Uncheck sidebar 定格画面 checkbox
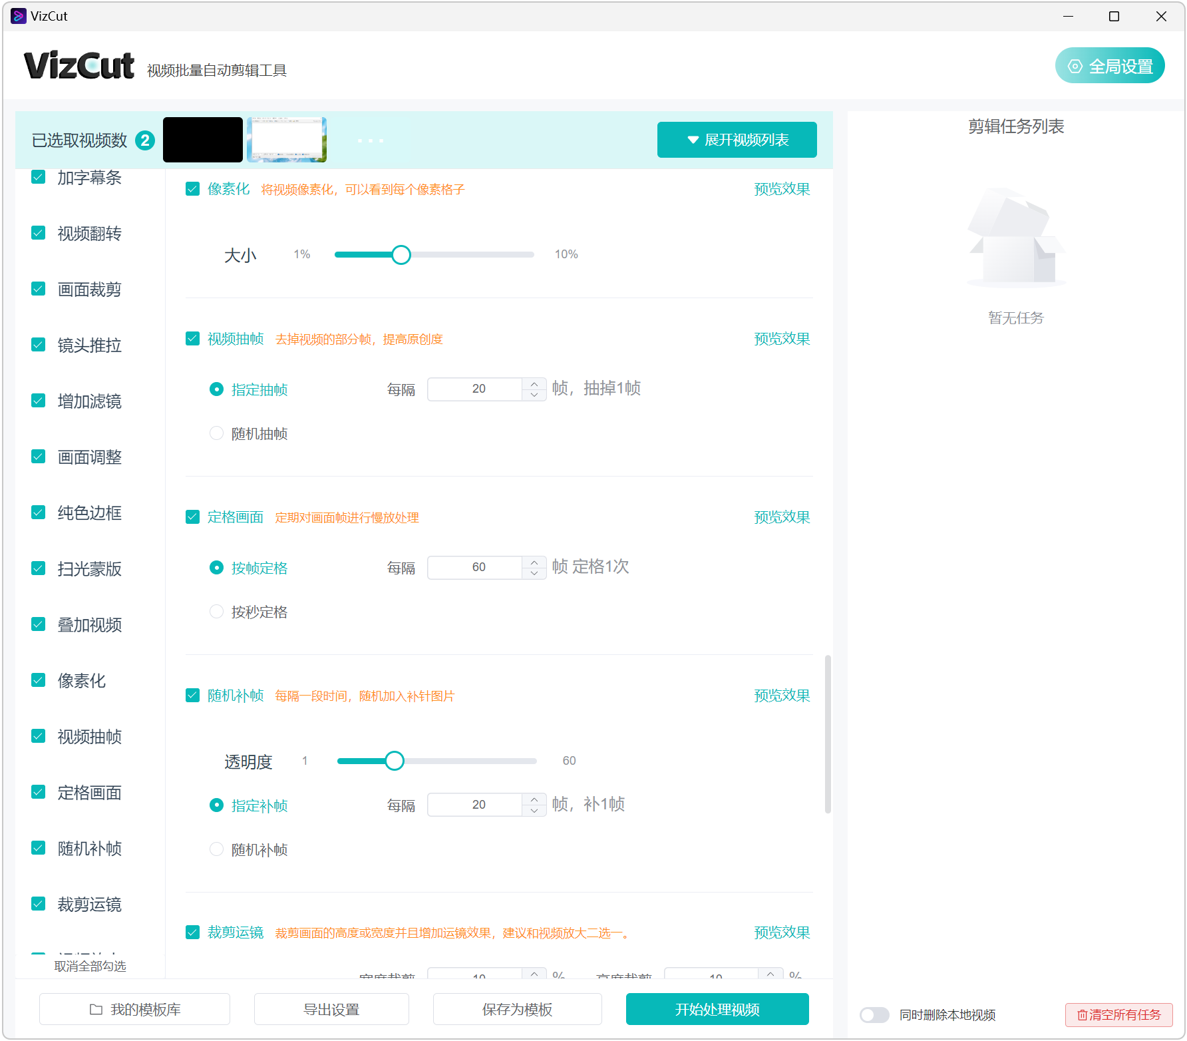 click(39, 792)
